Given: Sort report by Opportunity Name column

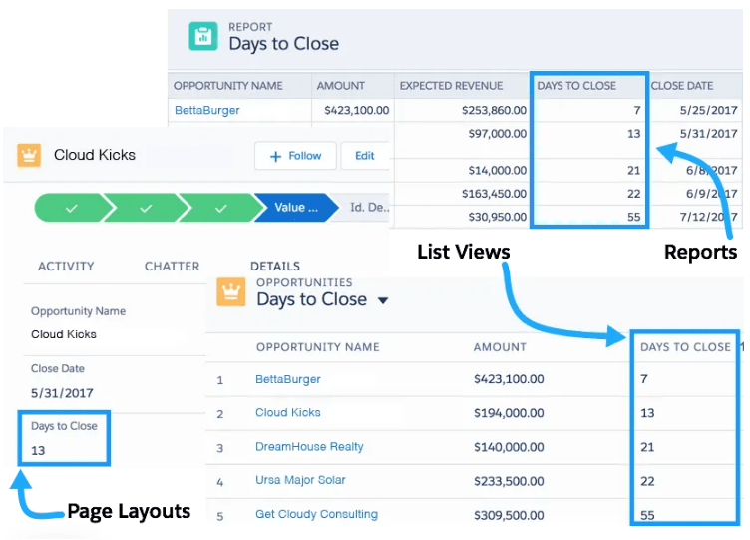Looking at the screenshot, I should (228, 86).
